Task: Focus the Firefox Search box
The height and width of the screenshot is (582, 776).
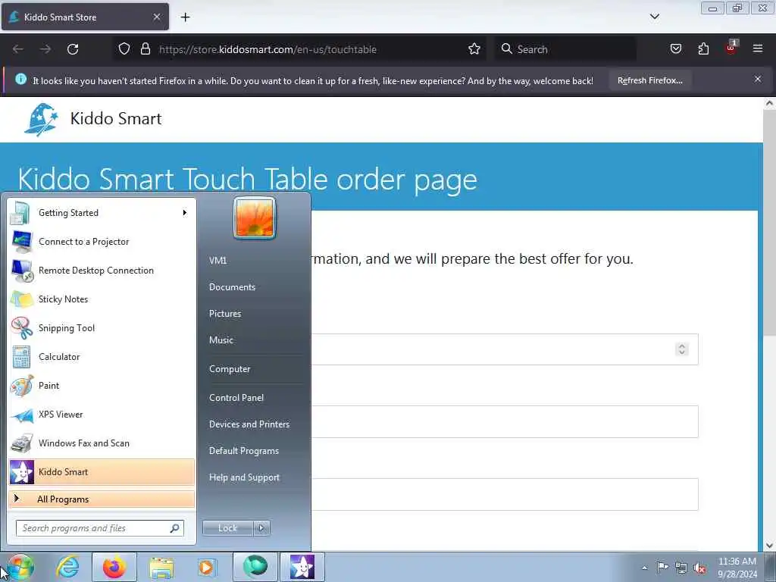Action: click(565, 49)
